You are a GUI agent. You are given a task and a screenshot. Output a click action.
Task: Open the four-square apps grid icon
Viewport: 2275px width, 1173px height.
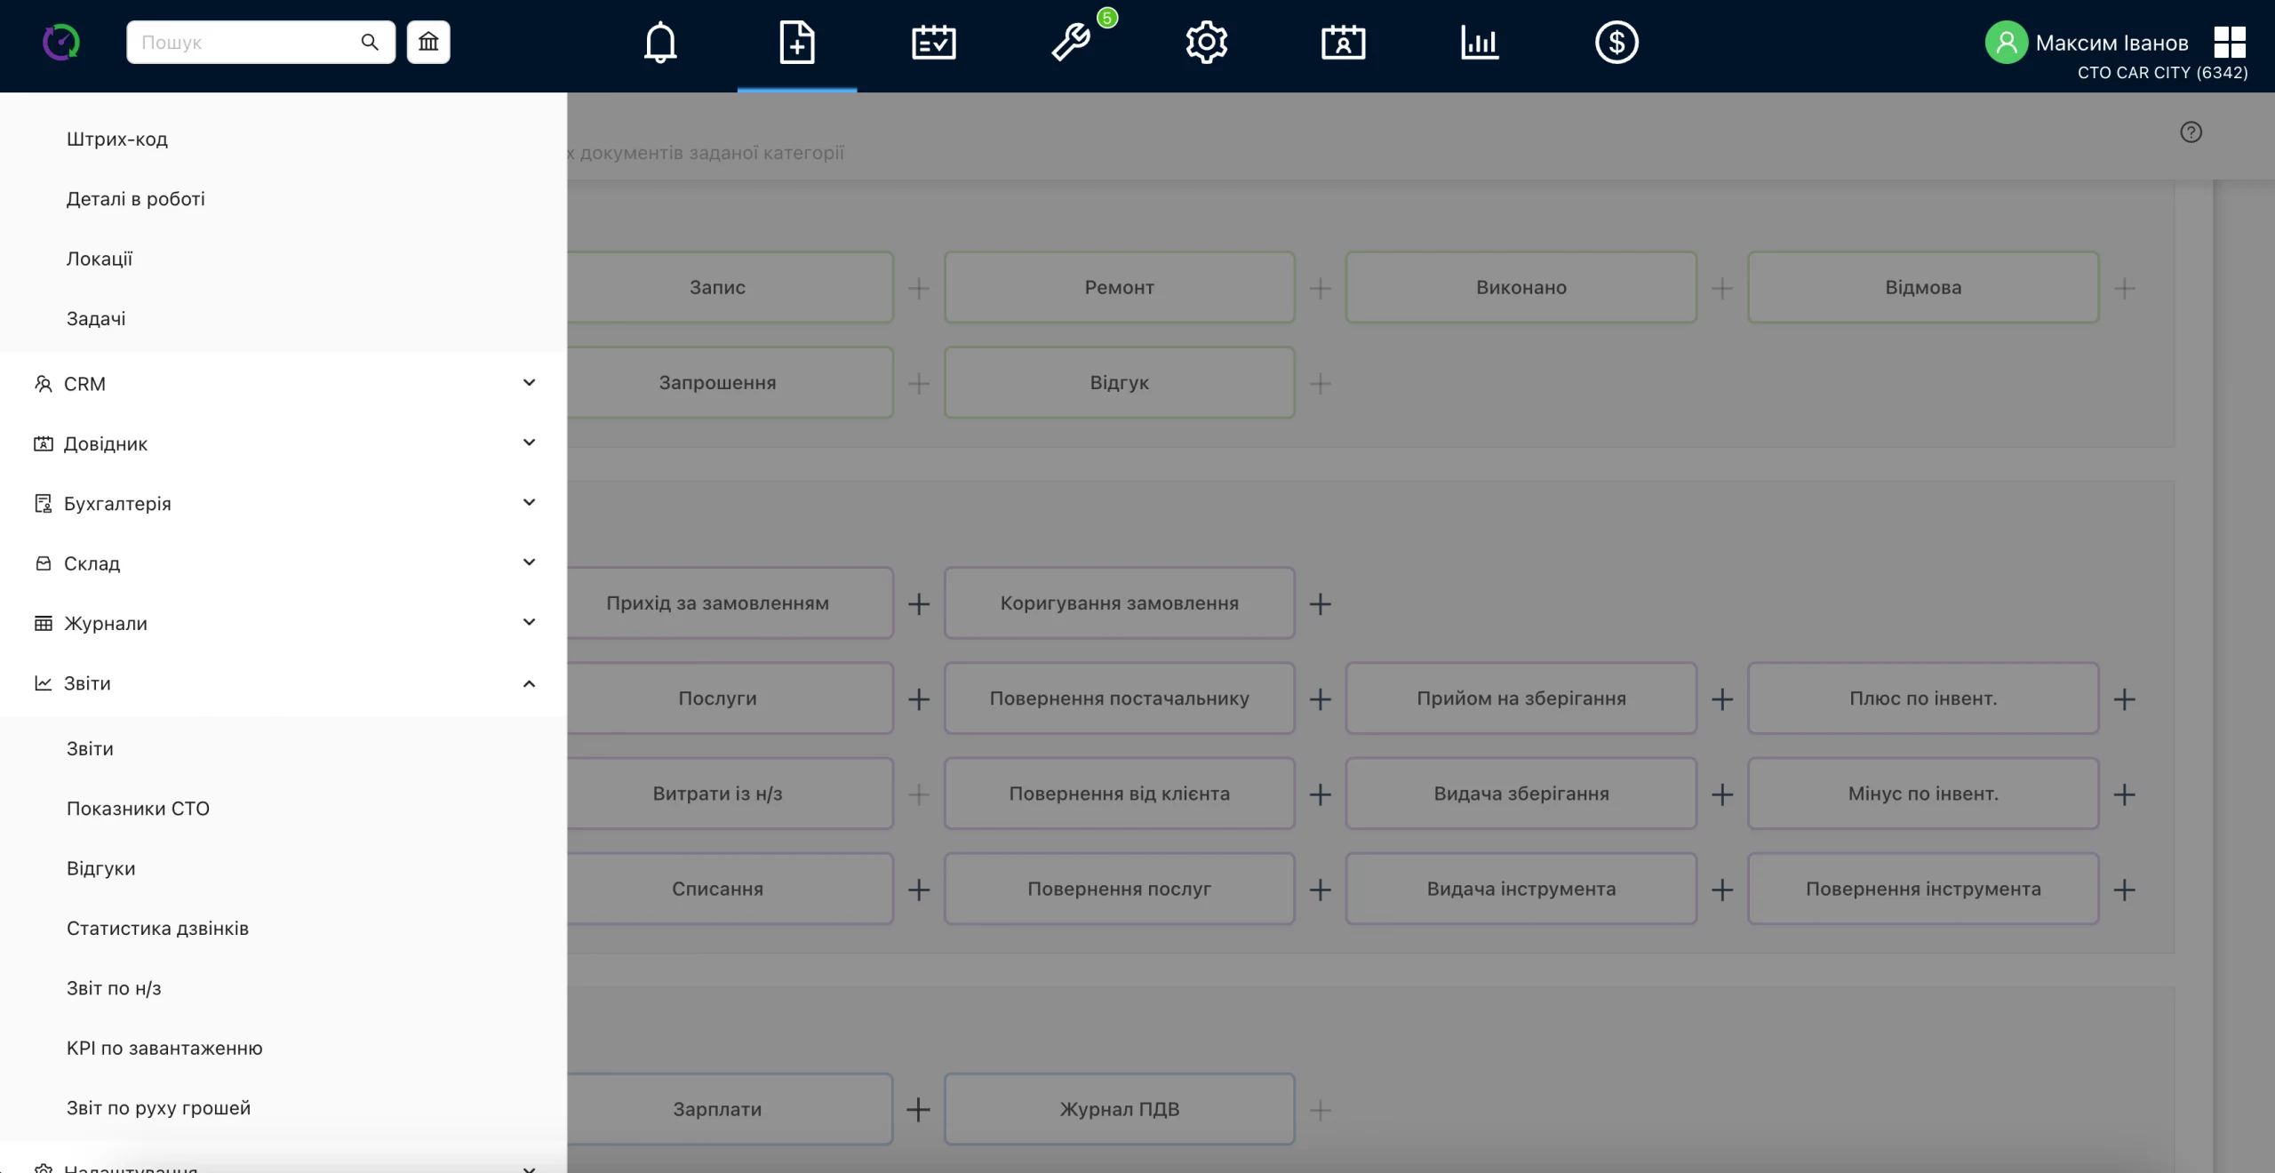pyautogui.click(x=2230, y=42)
